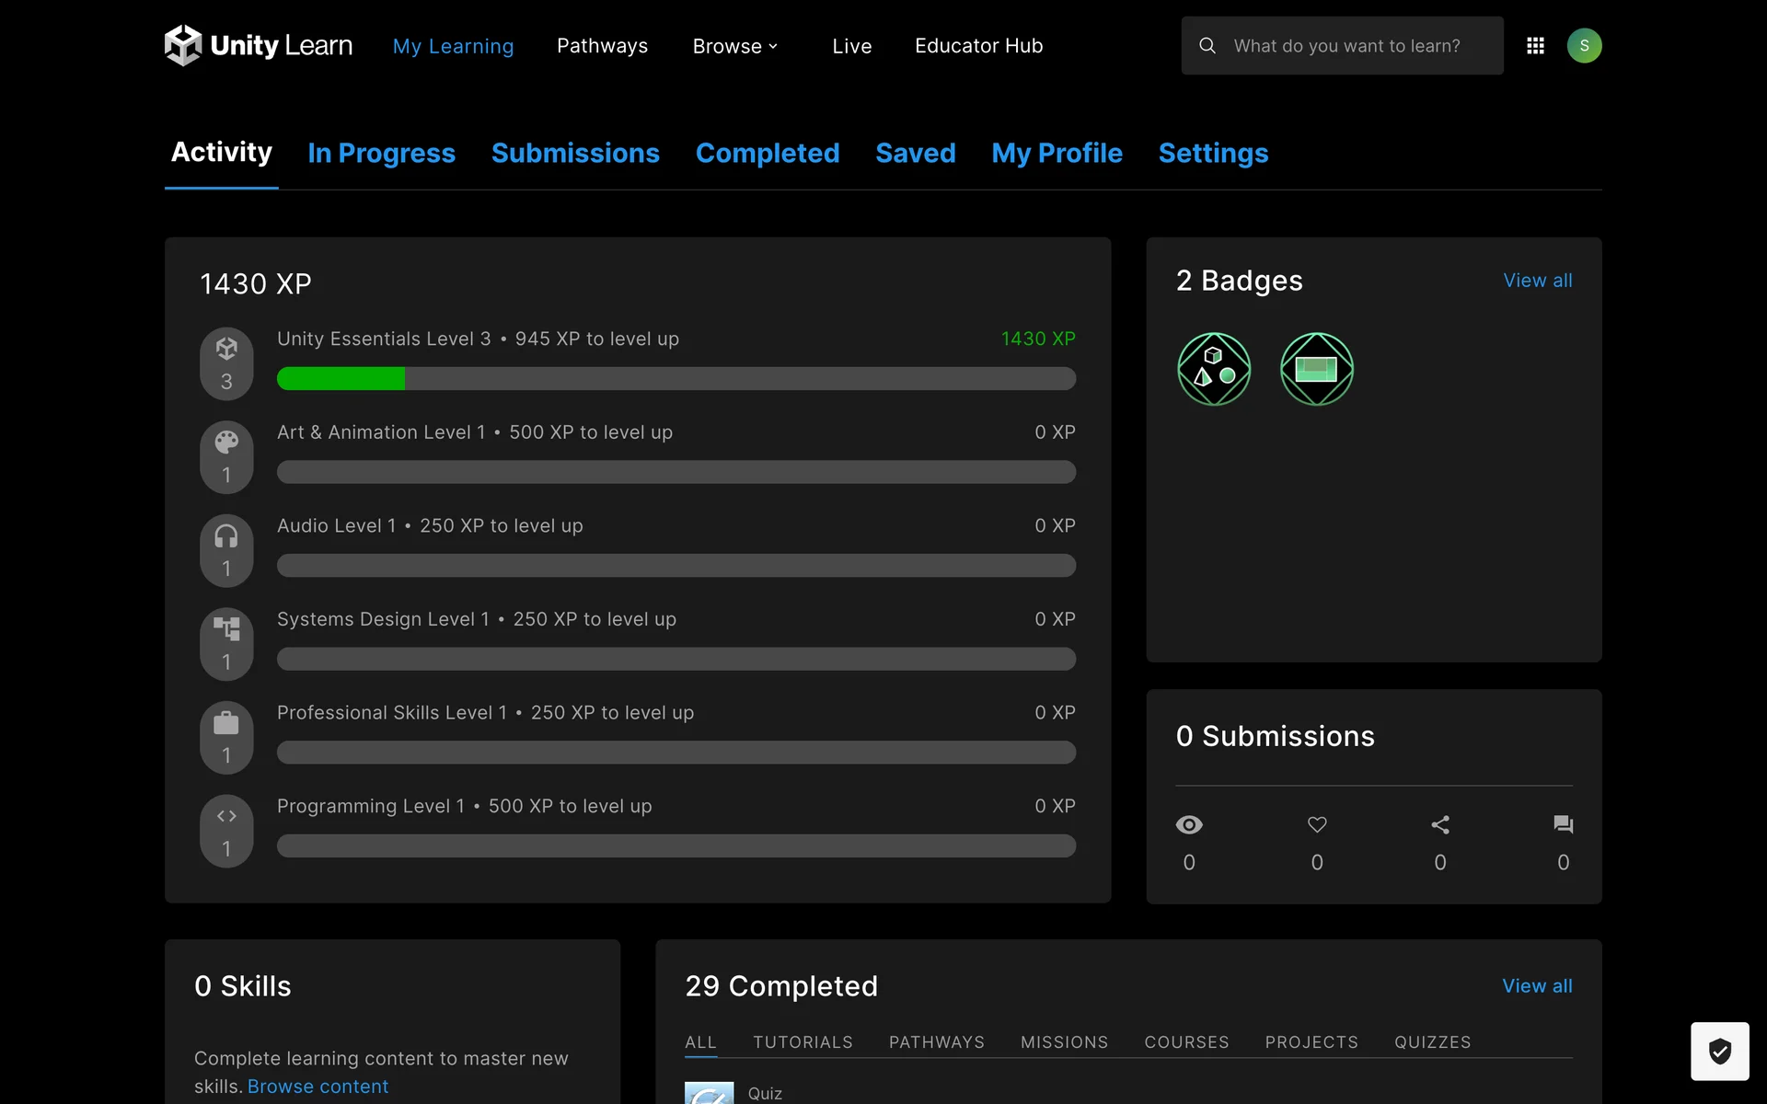Click View all next to Badges
1767x1104 pixels.
[x=1537, y=281]
